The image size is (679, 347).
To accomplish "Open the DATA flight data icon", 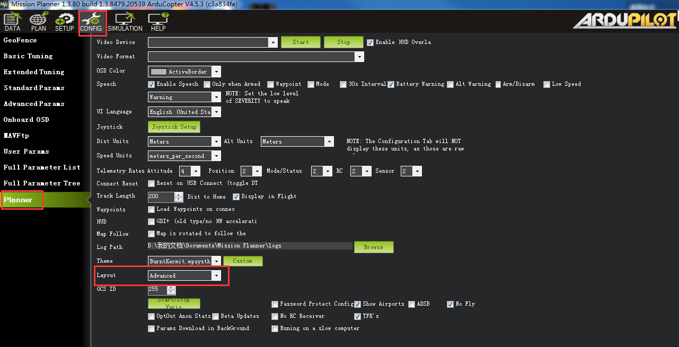I will click(12, 21).
